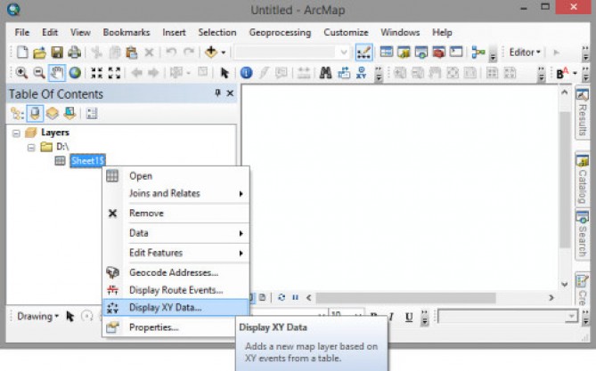Open the Editor dropdown menu
This screenshot has height=371, width=596.
point(525,52)
